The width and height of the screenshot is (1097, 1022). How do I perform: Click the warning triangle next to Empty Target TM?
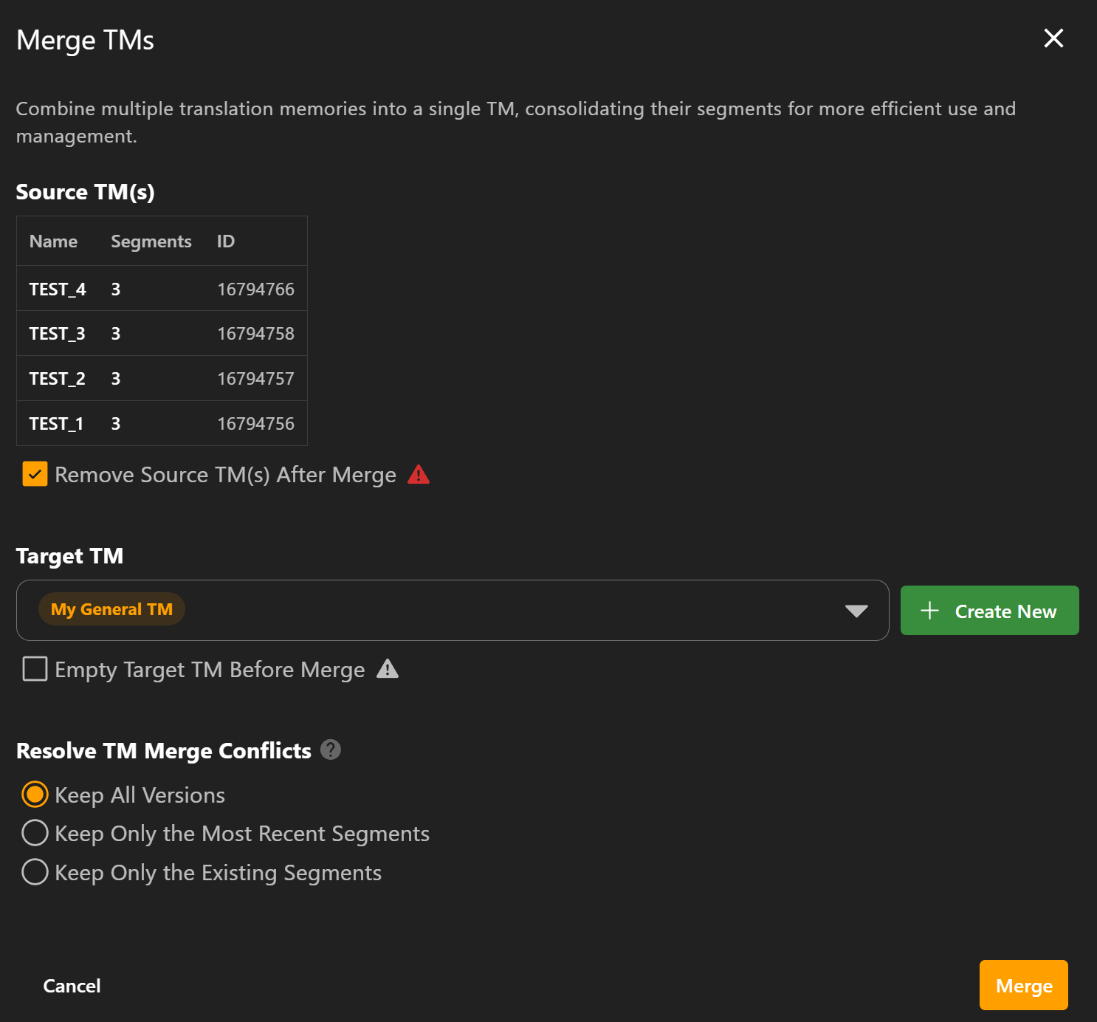tap(388, 669)
